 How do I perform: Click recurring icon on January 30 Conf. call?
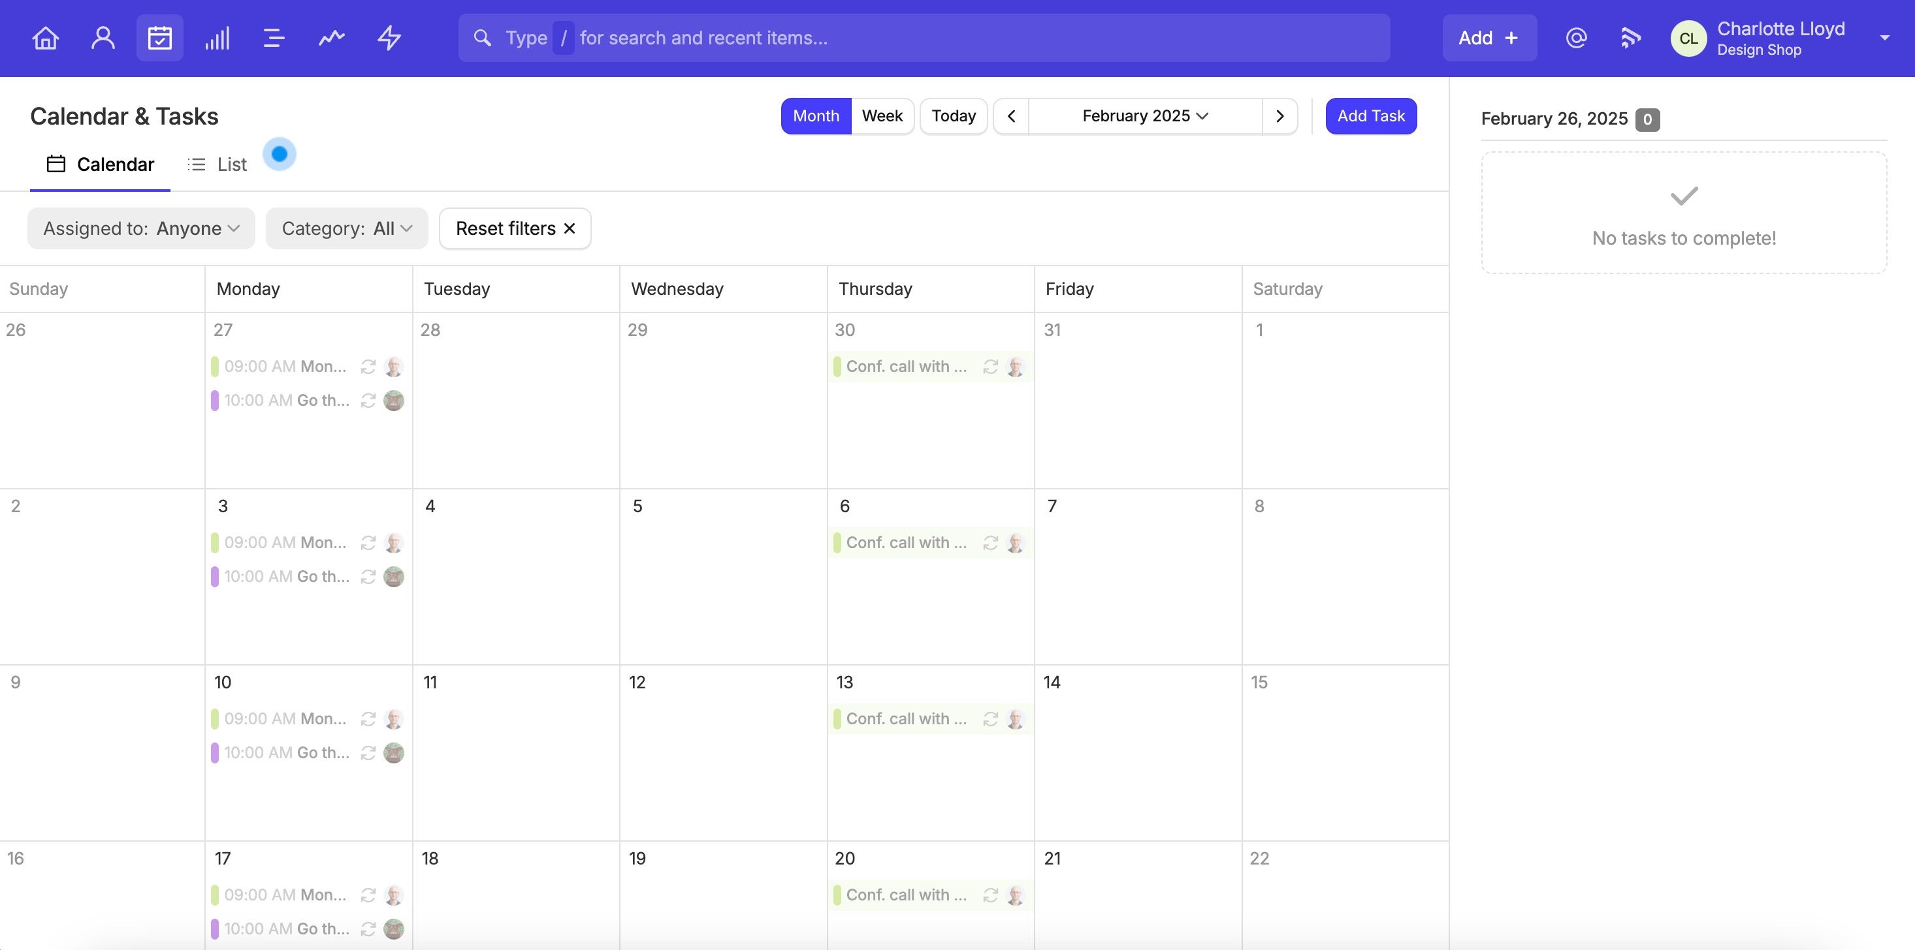990,367
